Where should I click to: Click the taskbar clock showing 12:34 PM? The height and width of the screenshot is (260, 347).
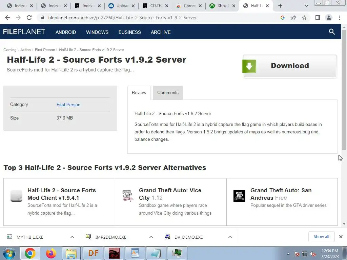click(x=330, y=254)
